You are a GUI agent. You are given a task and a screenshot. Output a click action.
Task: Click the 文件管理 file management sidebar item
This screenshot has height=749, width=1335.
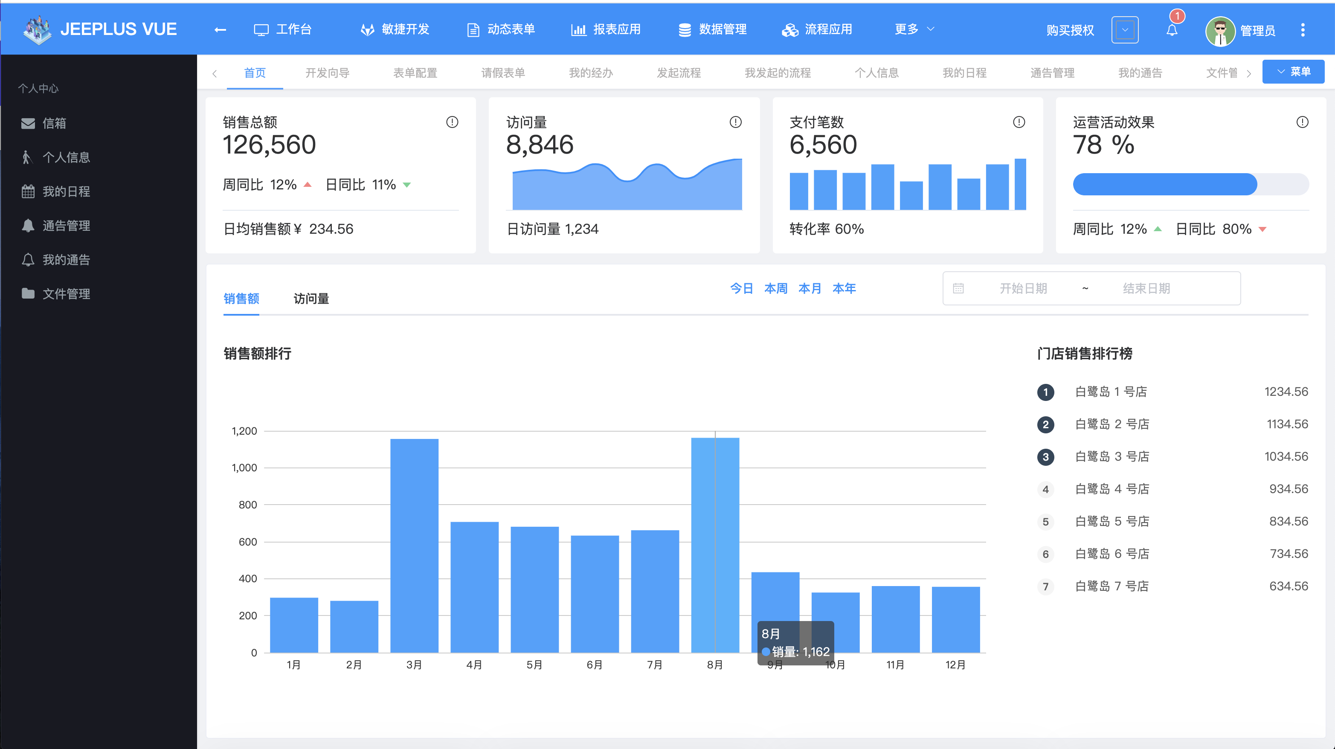tap(66, 294)
